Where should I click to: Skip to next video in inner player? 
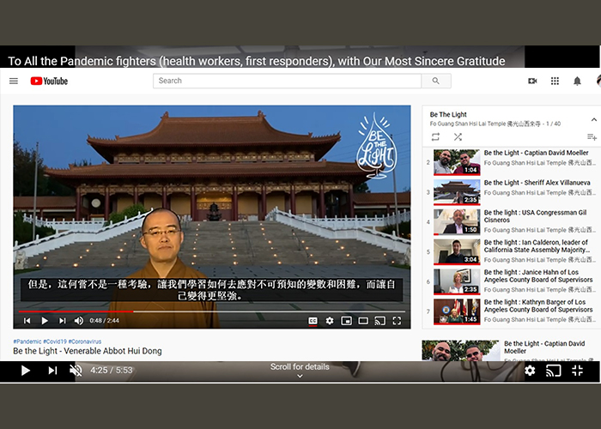click(x=62, y=321)
